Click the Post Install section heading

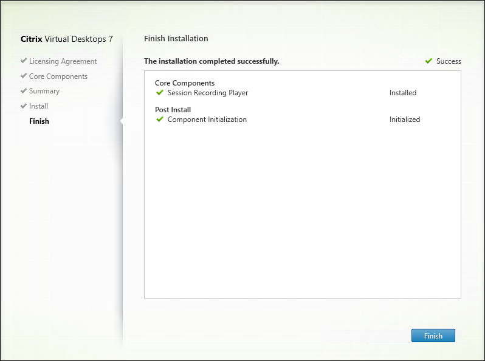[x=173, y=110]
